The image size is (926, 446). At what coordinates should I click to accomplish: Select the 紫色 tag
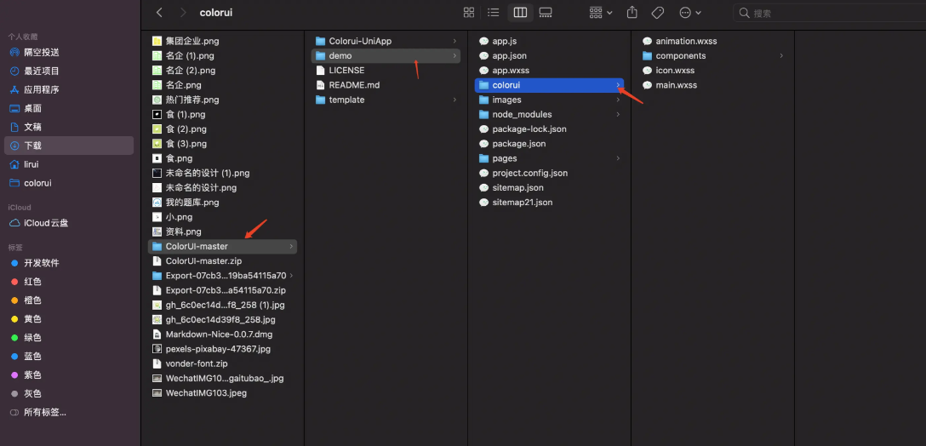pos(70,375)
